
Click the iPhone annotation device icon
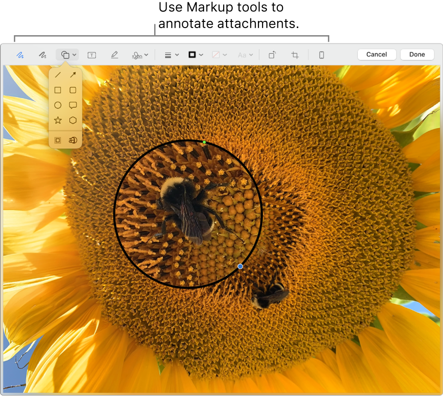click(x=321, y=55)
